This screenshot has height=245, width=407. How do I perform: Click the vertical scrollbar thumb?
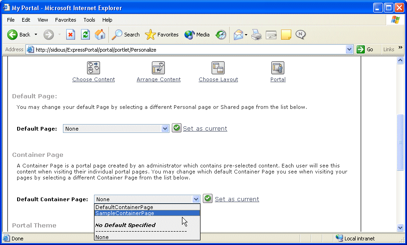click(x=400, y=142)
